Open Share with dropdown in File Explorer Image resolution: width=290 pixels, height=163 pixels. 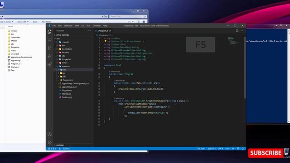[23, 22]
